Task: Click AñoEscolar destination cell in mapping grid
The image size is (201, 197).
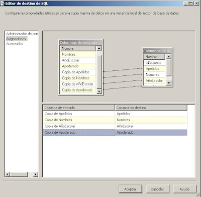Action: (151, 126)
